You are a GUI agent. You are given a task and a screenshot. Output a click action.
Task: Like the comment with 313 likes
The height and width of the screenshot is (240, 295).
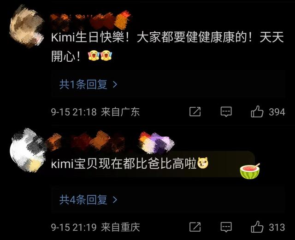[257, 227]
